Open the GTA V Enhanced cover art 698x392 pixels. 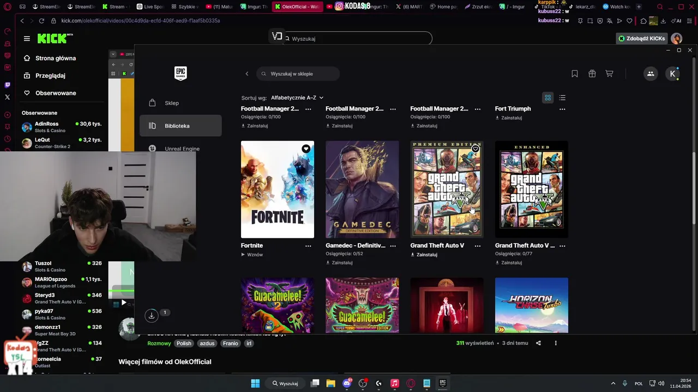tap(532, 189)
